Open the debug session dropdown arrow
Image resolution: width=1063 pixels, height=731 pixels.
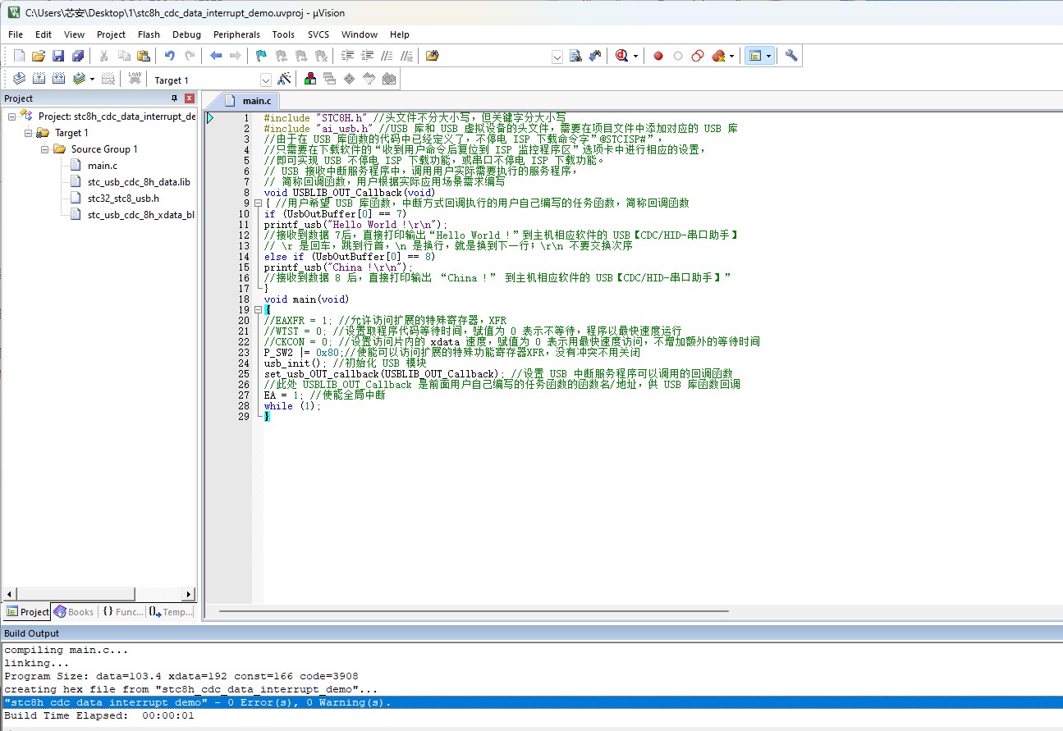click(635, 56)
